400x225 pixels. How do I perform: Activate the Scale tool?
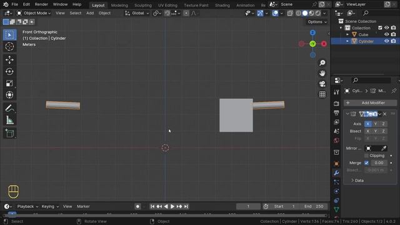(x=10, y=83)
